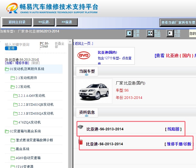Click the 全屏内容 link
The width and height of the screenshot is (196, 168).
coord(177,33)
